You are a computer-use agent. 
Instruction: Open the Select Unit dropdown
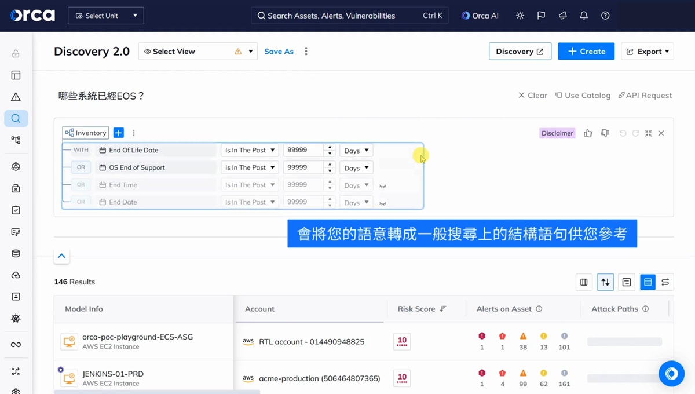(x=106, y=16)
